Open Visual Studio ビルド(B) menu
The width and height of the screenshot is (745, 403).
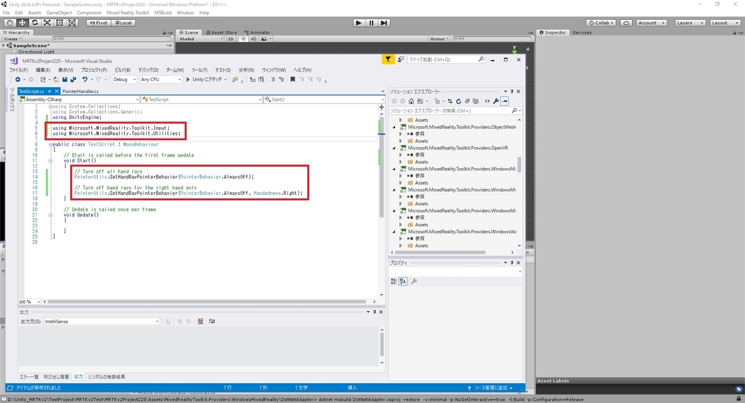coord(122,70)
